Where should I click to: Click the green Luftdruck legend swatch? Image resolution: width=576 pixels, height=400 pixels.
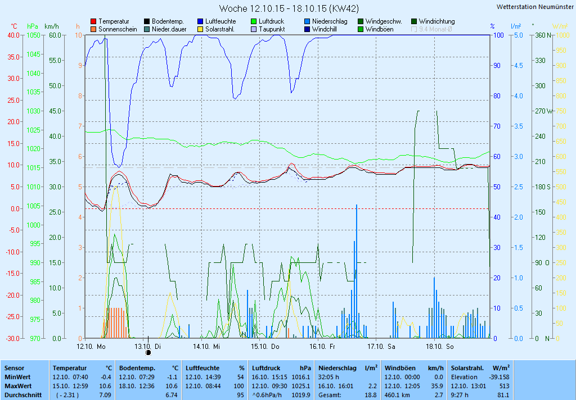pyautogui.click(x=254, y=22)
